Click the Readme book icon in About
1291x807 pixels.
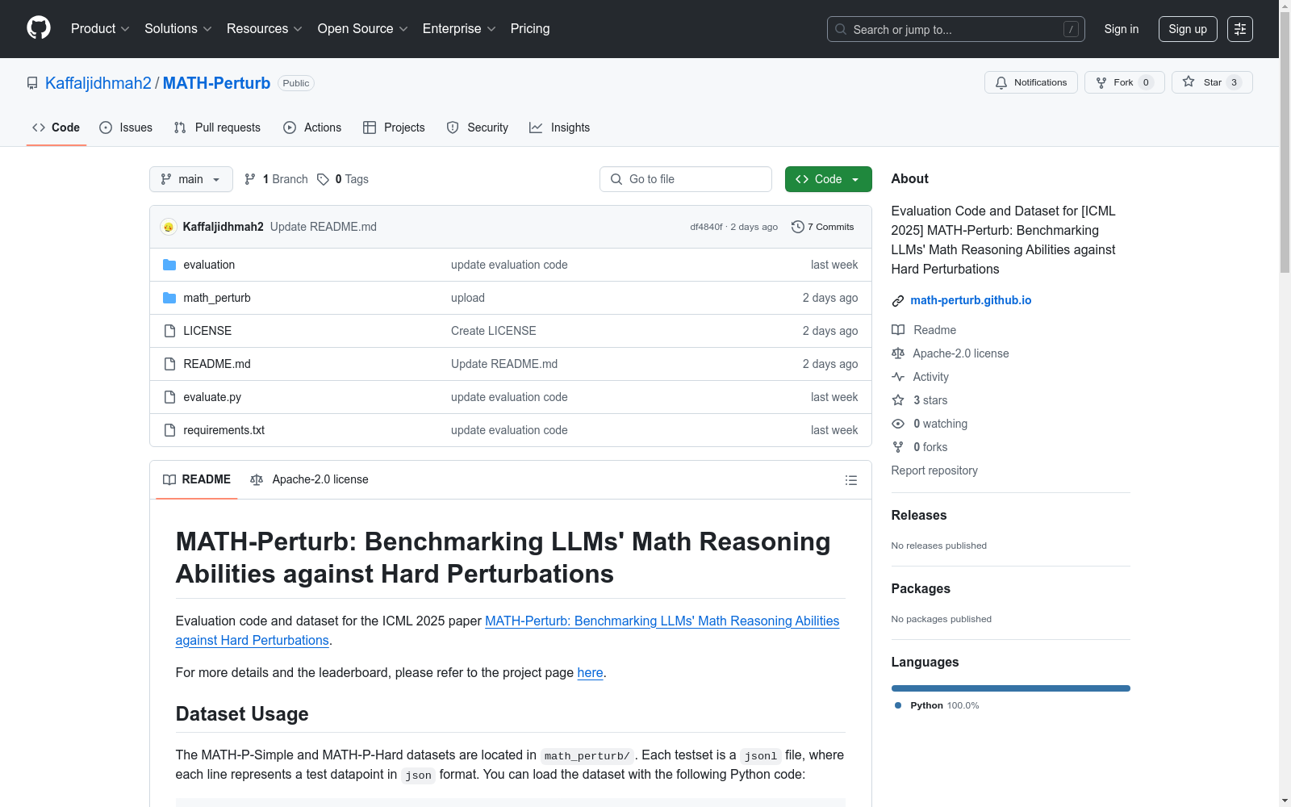coord(898,330)
